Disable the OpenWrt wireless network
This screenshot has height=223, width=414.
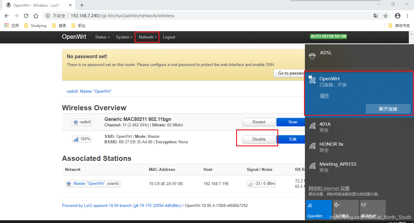(259, 139)
